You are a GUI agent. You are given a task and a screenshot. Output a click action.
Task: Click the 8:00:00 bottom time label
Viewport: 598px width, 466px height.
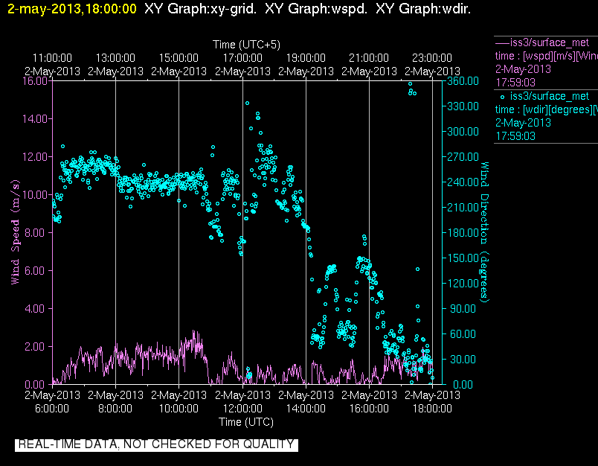(115, 409)
